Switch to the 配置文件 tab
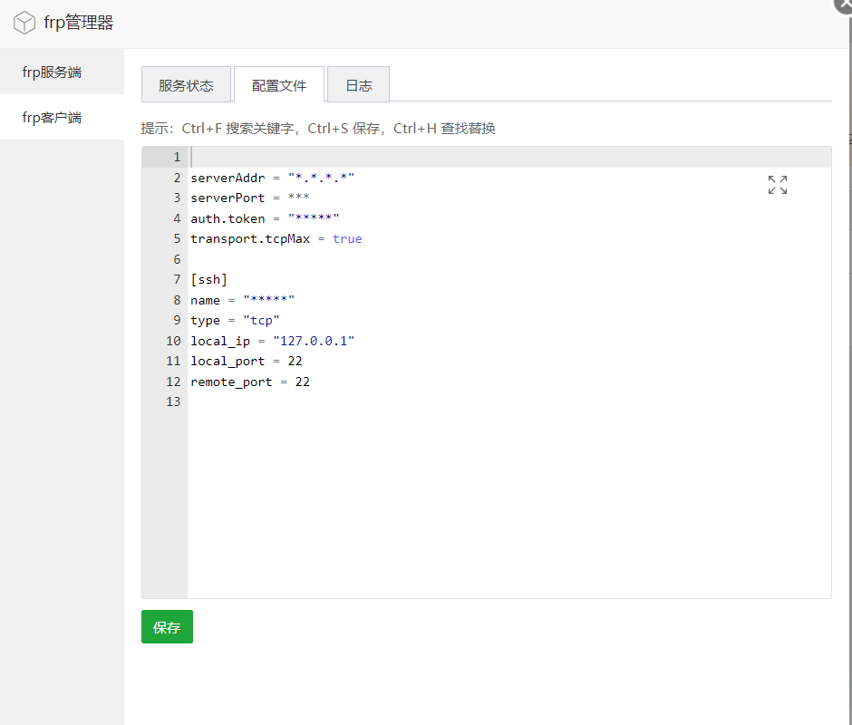Viewport: 852px width, 725px height. tap(279, 85)
